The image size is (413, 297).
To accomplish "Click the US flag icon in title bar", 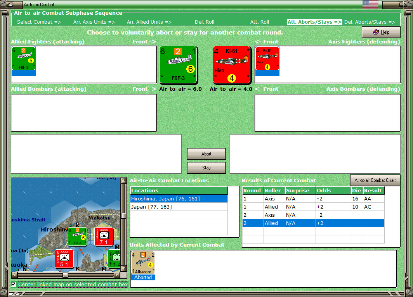I will (370, 5).
